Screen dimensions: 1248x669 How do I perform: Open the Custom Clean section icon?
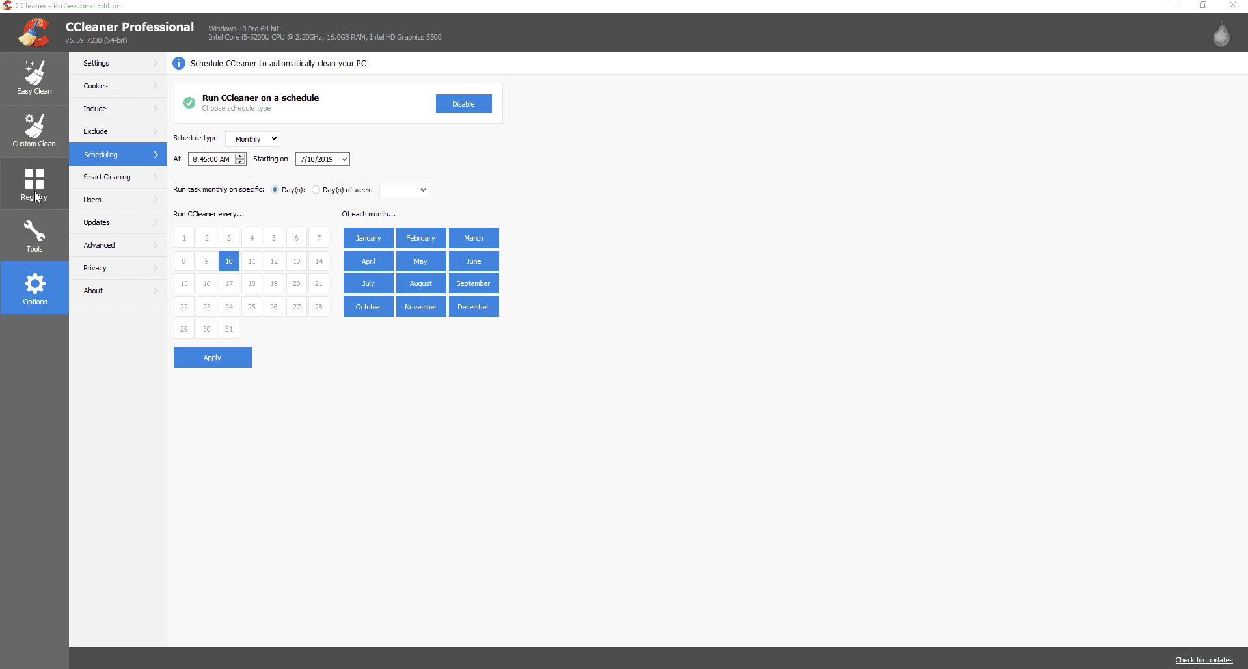[x=34, y=126]
